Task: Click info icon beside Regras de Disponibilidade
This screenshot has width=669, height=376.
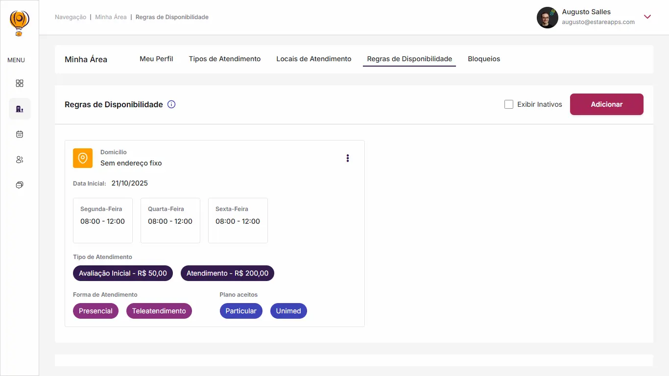Action: coord(171,104)
